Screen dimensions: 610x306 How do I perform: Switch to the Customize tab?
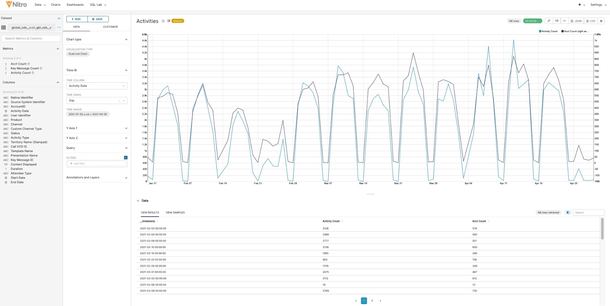(110, 27)
